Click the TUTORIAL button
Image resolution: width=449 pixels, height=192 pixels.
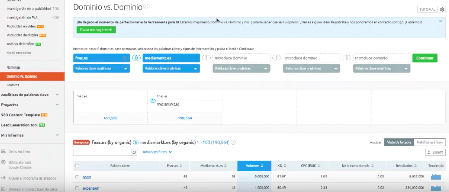[427, 10]
